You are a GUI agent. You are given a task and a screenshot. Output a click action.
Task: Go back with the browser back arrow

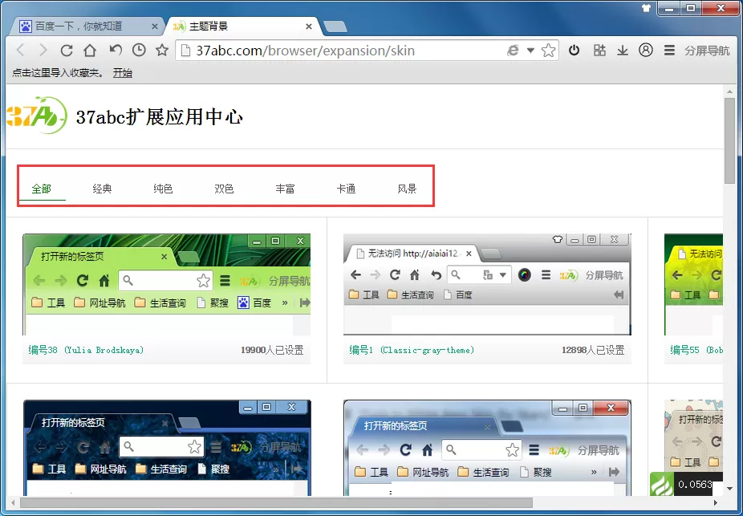20,50
